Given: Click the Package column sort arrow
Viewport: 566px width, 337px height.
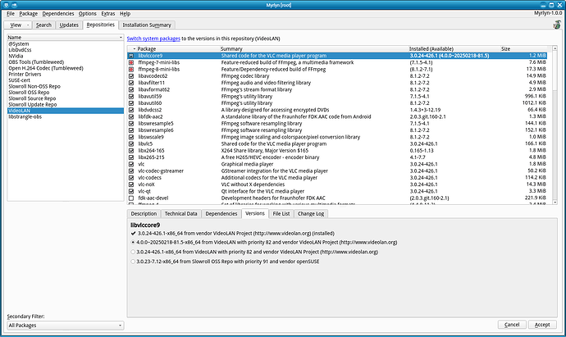Looking at the screenshot, I should [135, 49].
